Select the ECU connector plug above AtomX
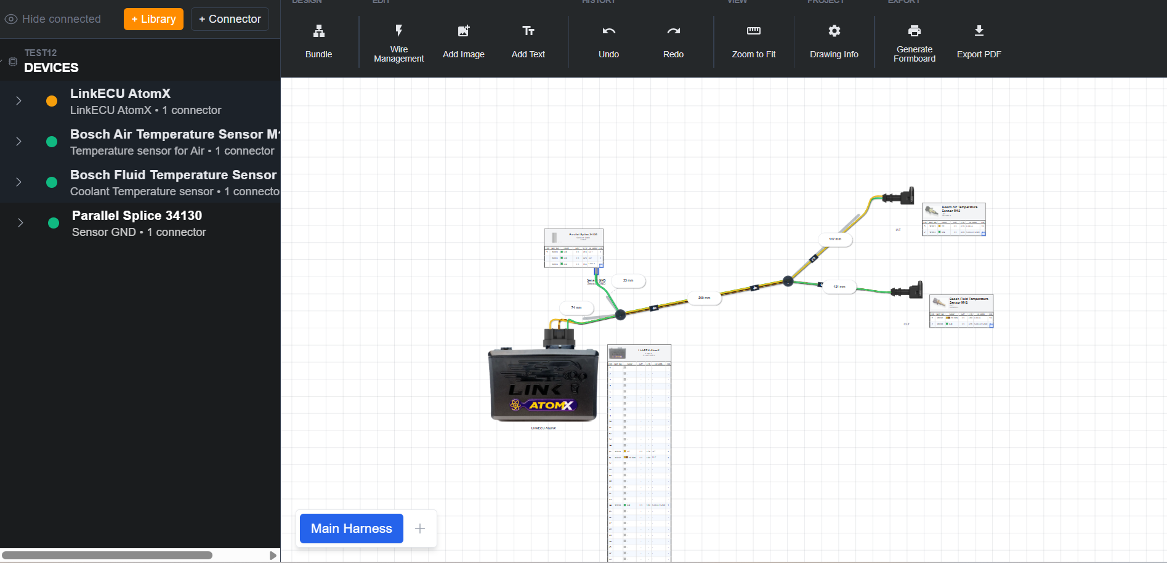Image resolution: width=1167 pixels, height=563 pixels. [559, 338]
